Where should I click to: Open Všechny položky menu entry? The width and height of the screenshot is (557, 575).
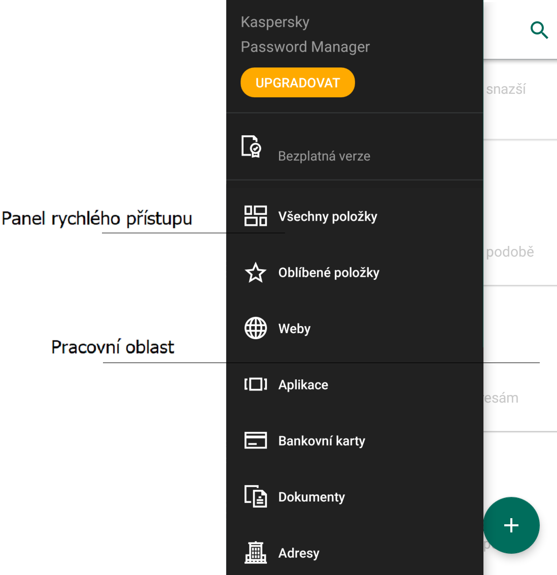328,217
